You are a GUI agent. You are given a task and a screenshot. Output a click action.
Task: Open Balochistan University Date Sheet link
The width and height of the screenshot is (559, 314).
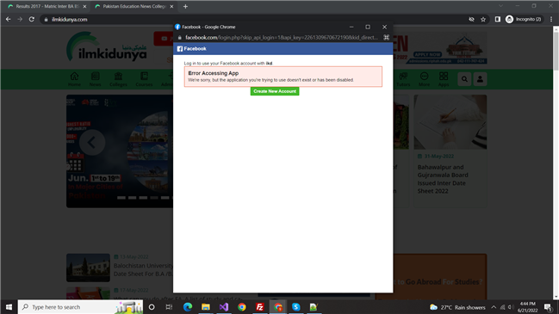coord(143,270)
